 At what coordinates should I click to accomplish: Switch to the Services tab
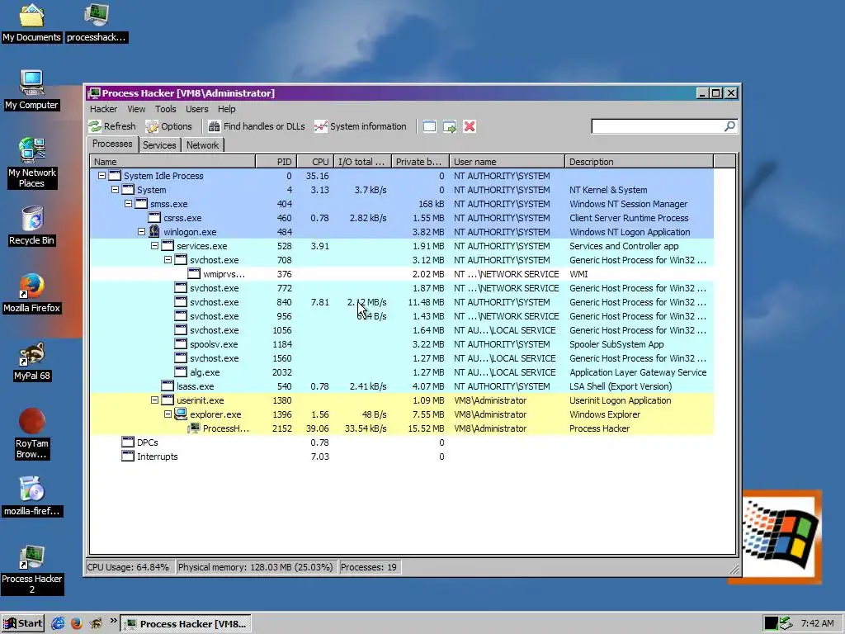(x=159, y=145)
